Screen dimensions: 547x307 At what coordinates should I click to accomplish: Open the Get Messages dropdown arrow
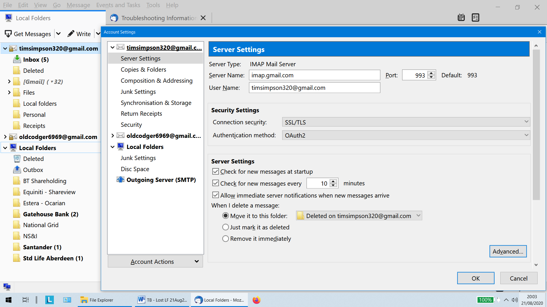[58, 34]
